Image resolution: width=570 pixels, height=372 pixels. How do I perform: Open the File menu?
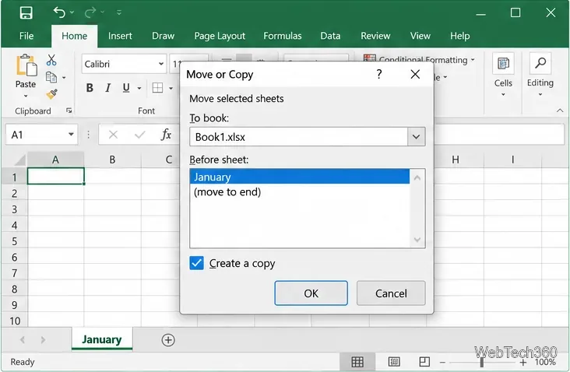coord(26,36)
